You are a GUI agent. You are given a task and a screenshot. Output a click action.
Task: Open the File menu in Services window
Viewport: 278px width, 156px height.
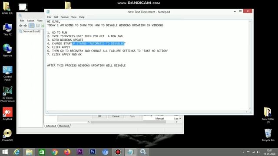pyautogui.click(x=22, y=21)
